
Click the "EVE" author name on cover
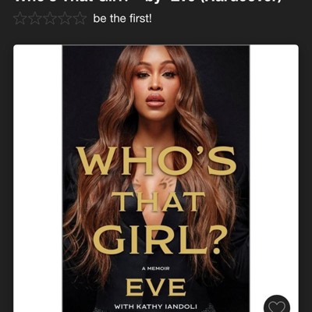coord(156,287)
